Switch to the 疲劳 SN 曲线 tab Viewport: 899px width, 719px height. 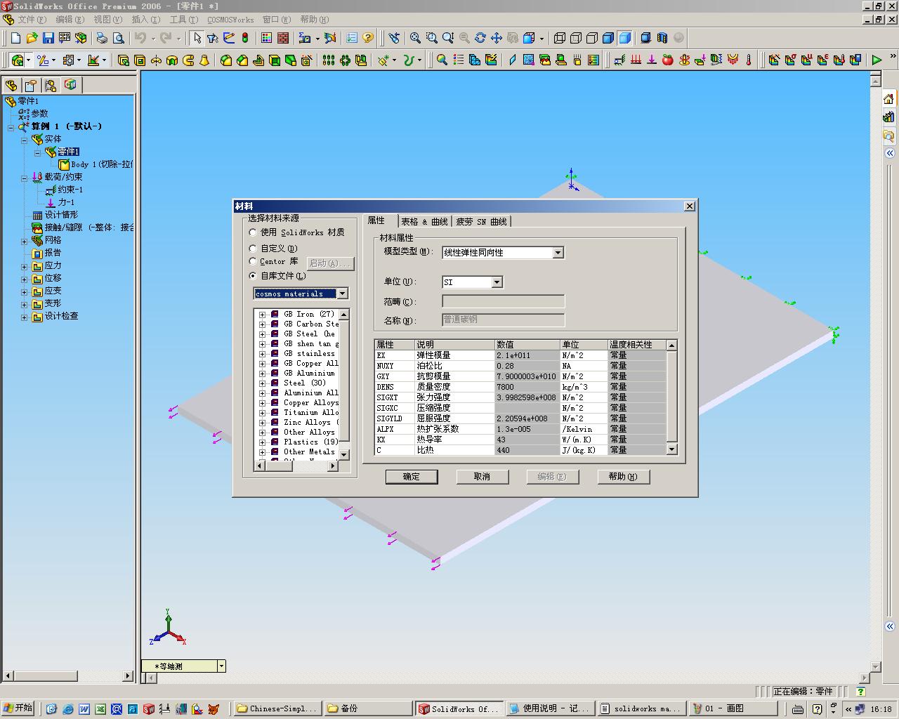click(482, 222)
